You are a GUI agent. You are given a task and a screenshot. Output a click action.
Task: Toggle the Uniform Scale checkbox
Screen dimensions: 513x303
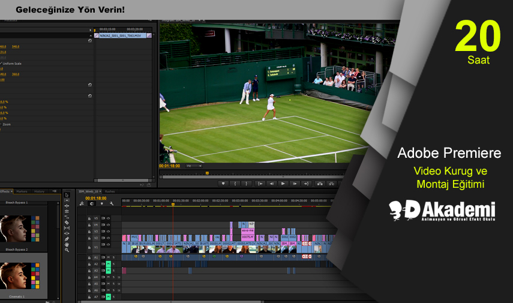pyautogui.click(x=1, y=63)
